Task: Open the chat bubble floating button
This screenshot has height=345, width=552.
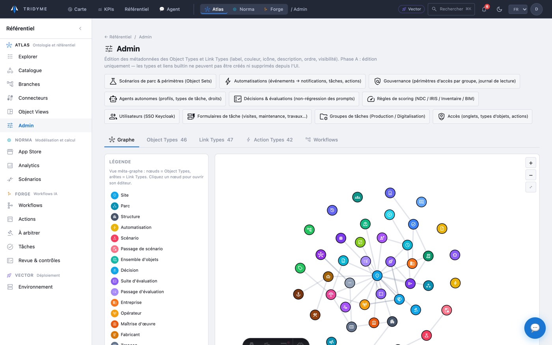Action: coord(535,328)
